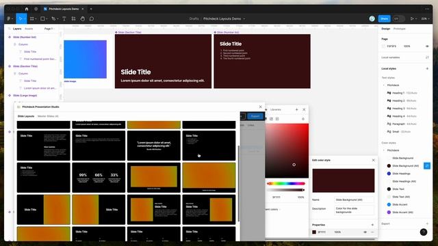The image size is (438, 246).
Task: Click the edit style icon beside Slide Background (Alt)
Action: (427, 166)
